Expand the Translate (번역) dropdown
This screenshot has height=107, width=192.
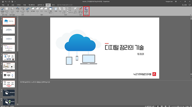[x=18, y=10]
